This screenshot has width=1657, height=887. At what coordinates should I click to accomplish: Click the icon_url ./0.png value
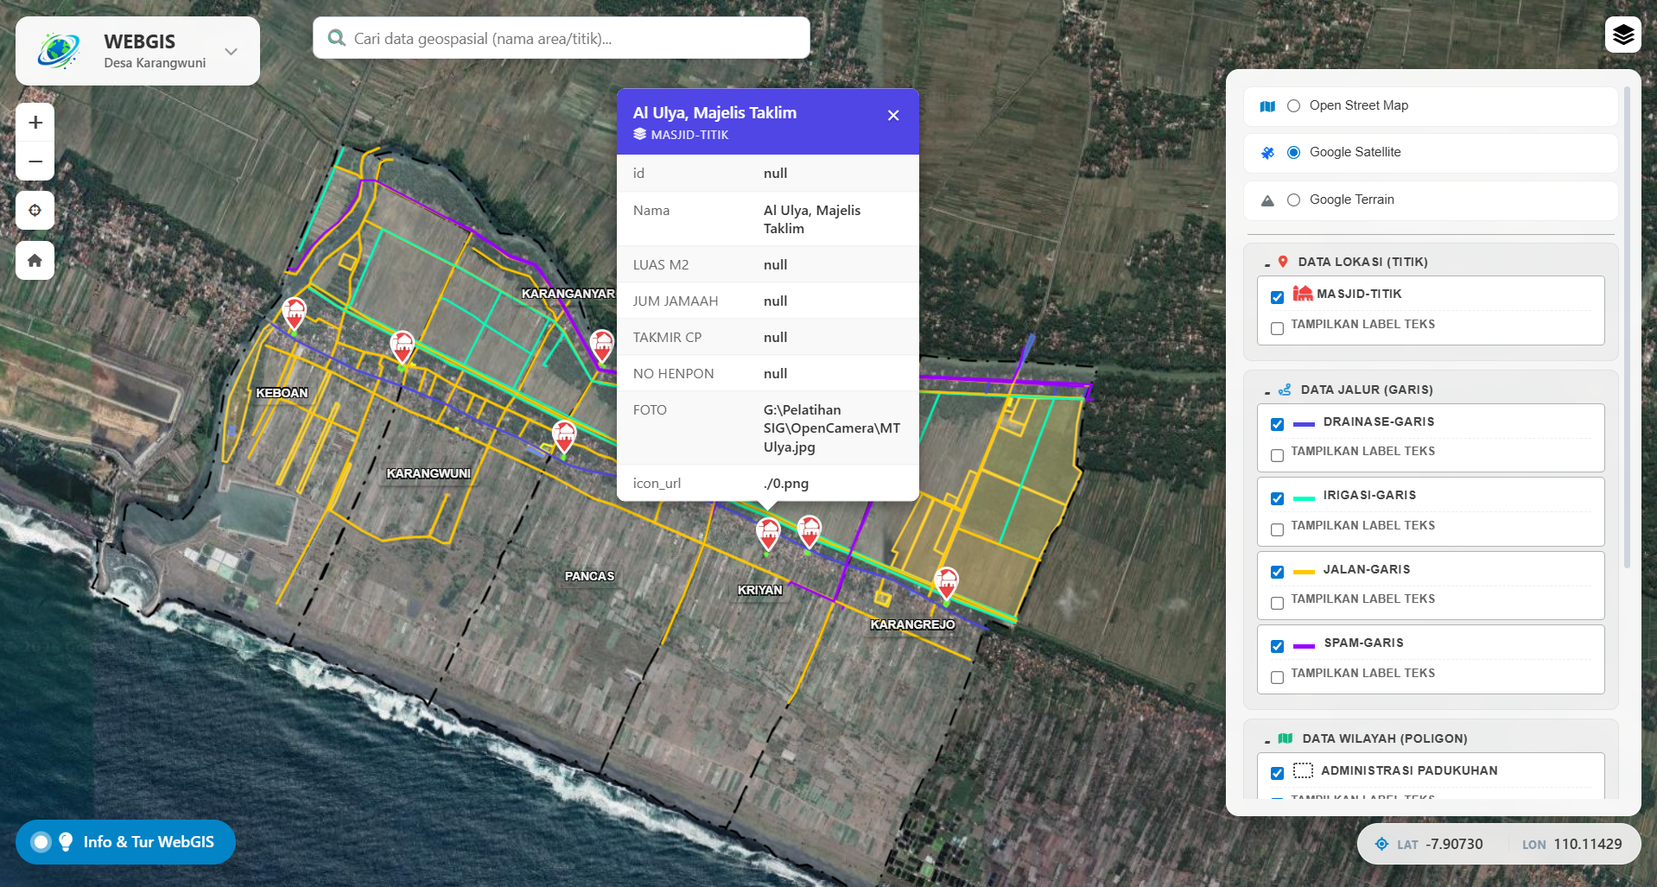pyautogui.click(x=786, y=484)
